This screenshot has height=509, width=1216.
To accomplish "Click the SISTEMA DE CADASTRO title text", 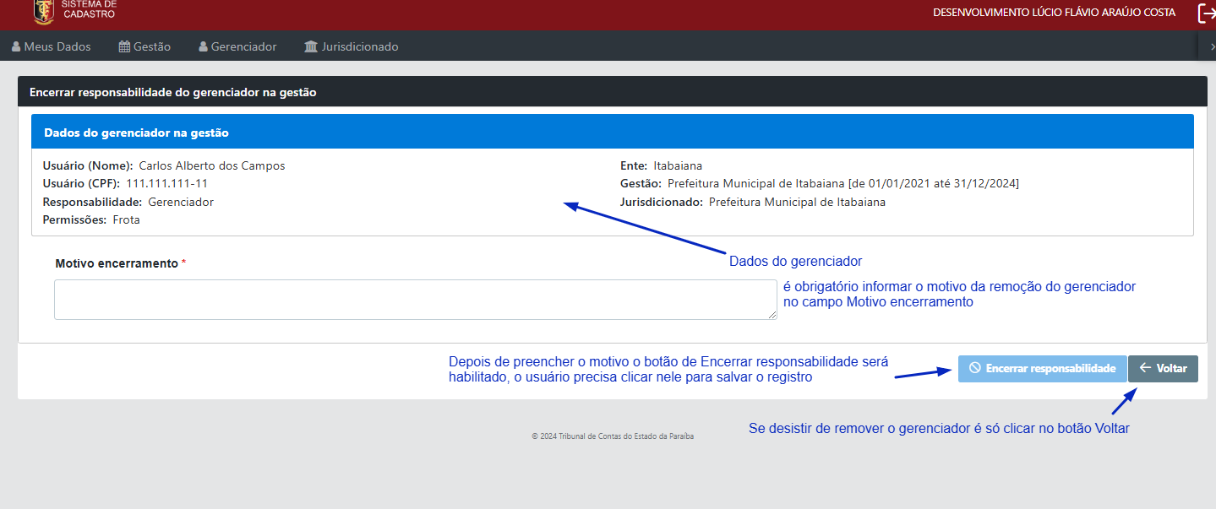I will click(90, 9).
